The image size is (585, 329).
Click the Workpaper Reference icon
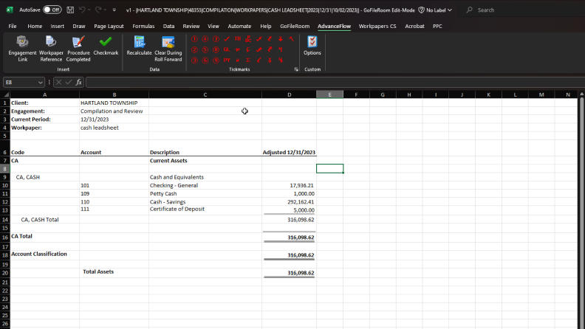pos(51,46)
